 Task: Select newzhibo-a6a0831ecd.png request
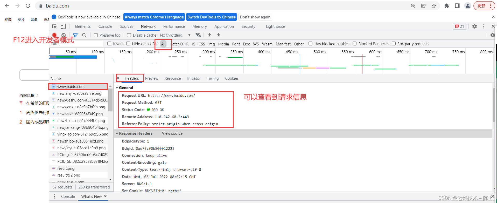(79, 141)
